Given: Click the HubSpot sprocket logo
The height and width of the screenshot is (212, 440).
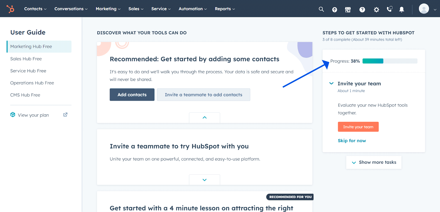Looking at the screenshot, I should (x=11, y=9).
